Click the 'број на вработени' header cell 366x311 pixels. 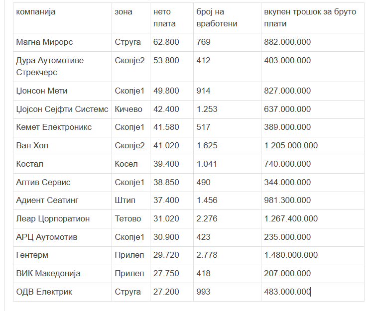[217, 17]
